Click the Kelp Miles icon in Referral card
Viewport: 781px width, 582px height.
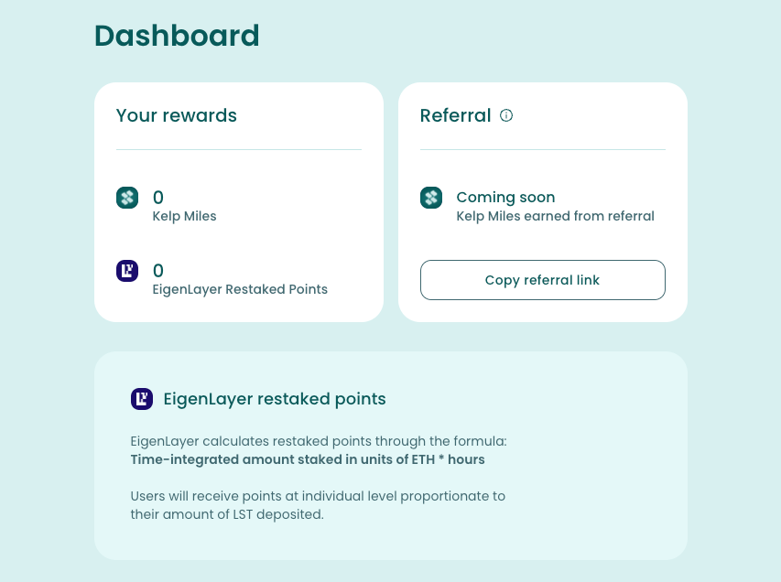(431, 197)
